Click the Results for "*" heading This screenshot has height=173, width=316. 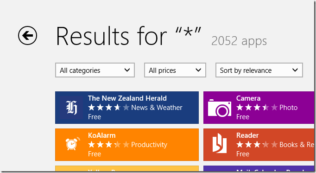click(x=128, y=36)
